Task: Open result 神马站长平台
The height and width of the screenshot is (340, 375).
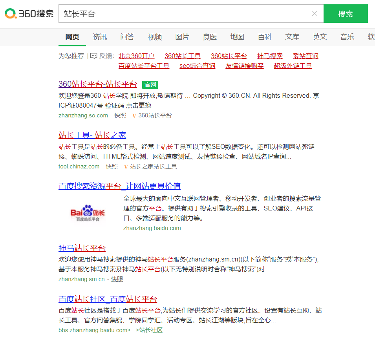Action: click(82, 248)
